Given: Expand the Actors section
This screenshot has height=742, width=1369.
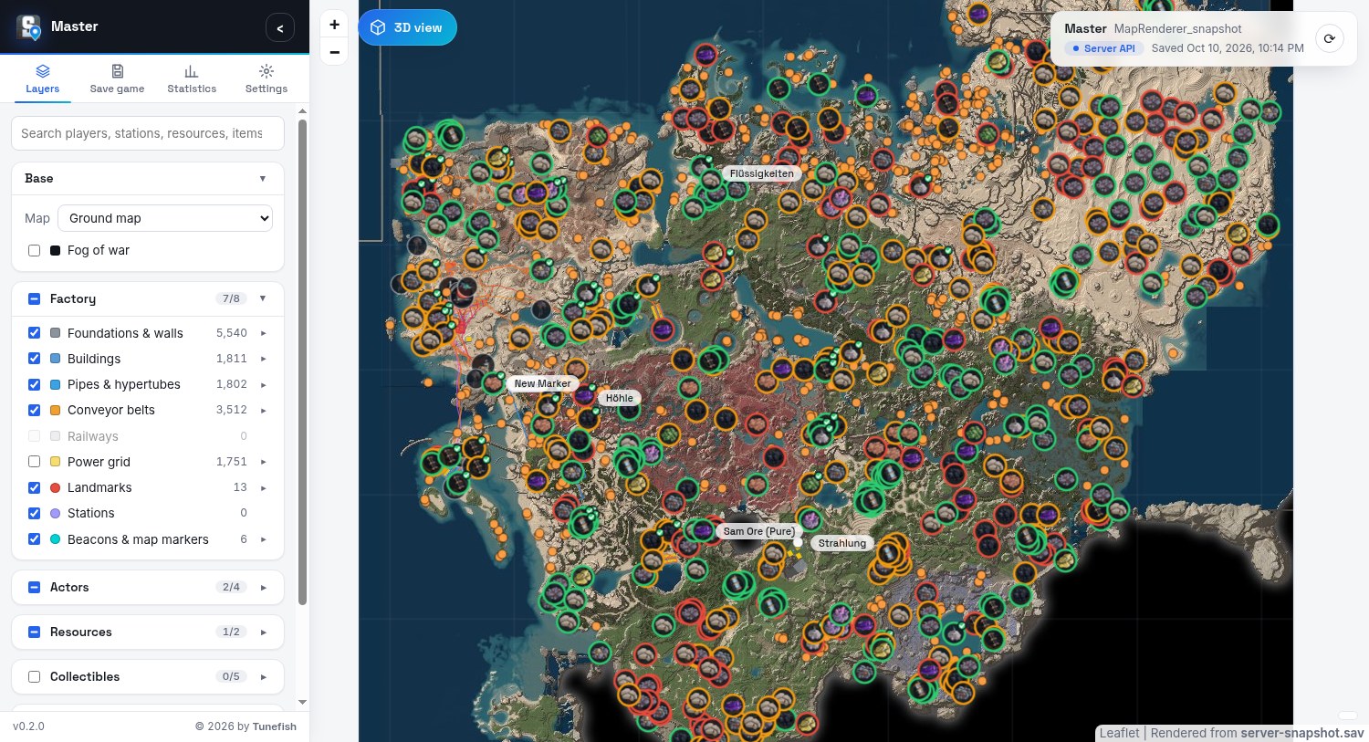Looking at the screenshot, I should (263, 587).
